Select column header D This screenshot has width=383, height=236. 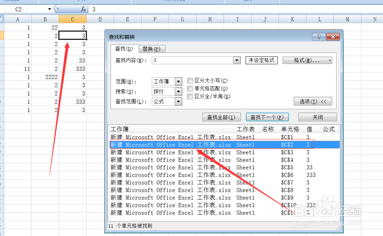pyautogui.click(x=100, y=19)
